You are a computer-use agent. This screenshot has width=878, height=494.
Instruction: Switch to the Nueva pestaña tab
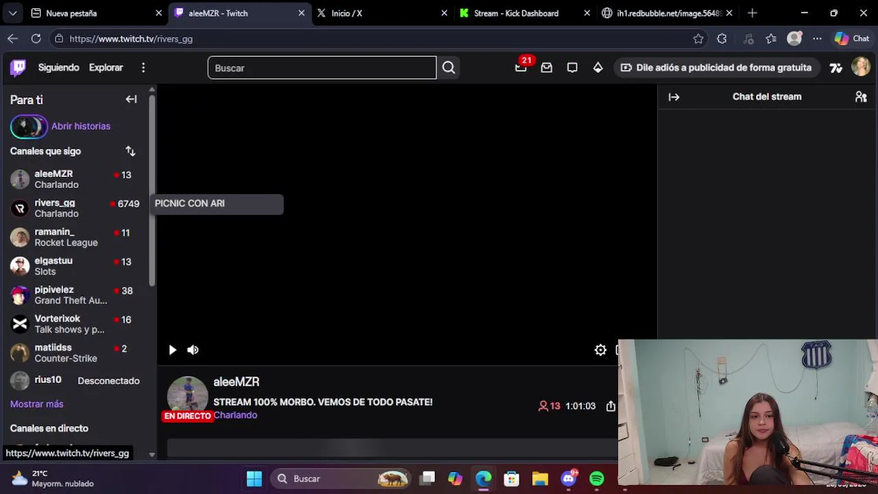pos(96,13)
